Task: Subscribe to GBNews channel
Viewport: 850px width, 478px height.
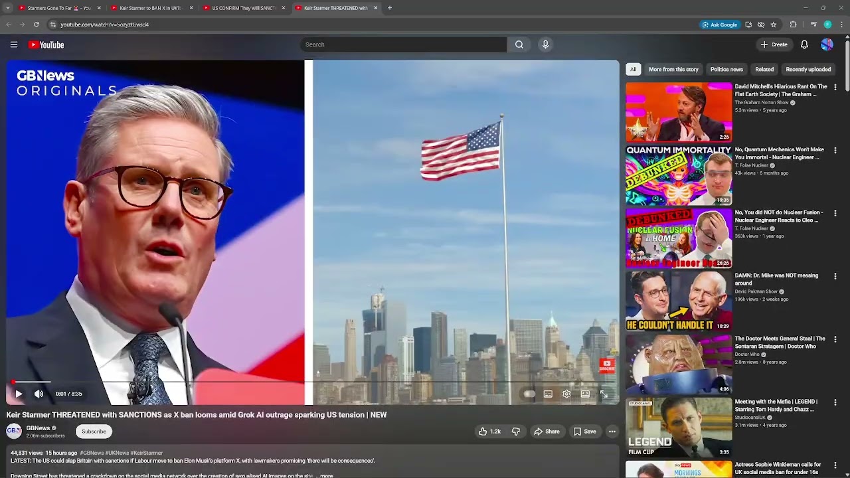Action: (94, 432)
